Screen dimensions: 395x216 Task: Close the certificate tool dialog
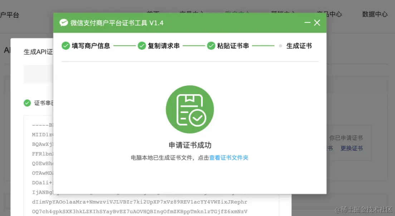tap(317, 23)
